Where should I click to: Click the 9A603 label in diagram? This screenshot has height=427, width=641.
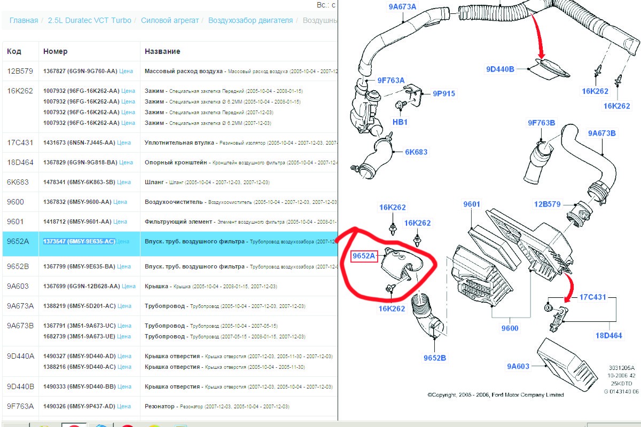tap(518, 366)
